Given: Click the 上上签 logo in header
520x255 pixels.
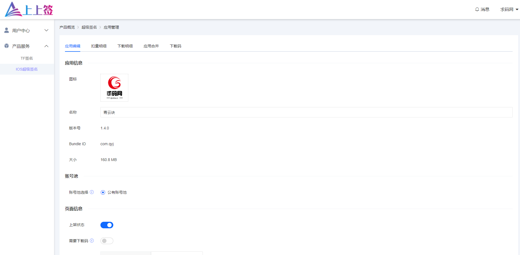Looking at the screenshot, I should coord(29,10).
